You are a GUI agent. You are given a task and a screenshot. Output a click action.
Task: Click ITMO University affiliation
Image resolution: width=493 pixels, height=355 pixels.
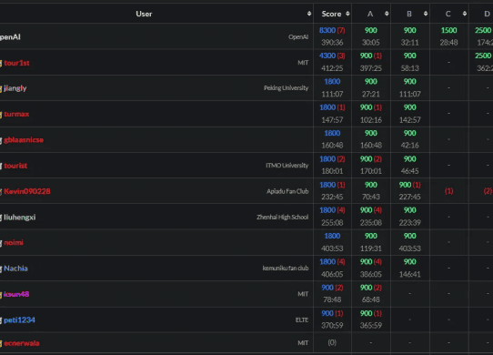287,166
